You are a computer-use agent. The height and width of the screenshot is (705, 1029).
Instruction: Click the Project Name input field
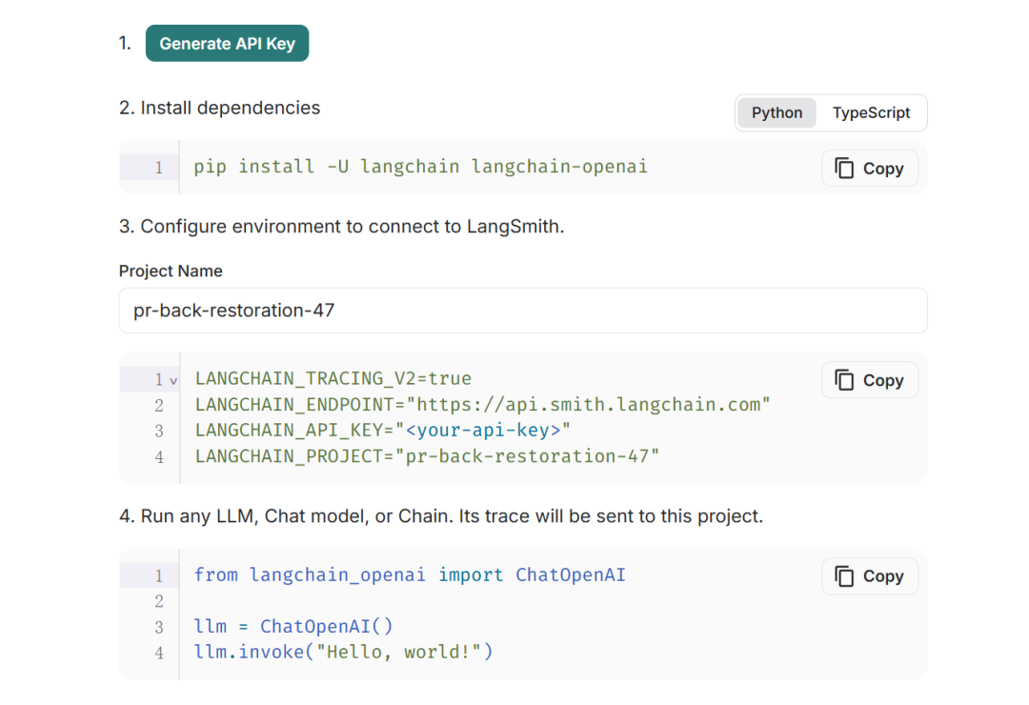click(523, 311)
